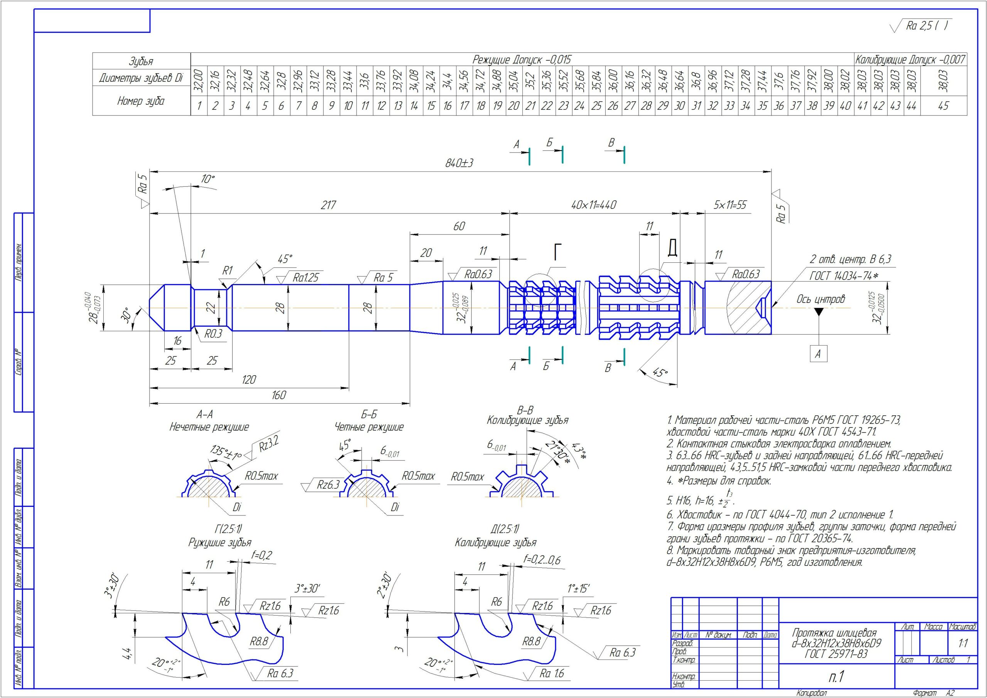This screenshot has height=698, width=987.
Task: Click the row label Номер зуба
Action: [x=141, y=101]
